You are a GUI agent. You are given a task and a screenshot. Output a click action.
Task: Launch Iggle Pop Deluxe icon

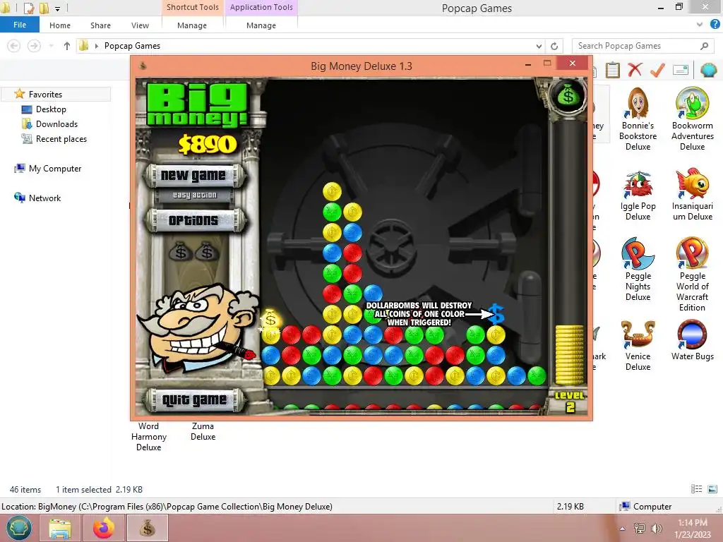click(638, 196)
